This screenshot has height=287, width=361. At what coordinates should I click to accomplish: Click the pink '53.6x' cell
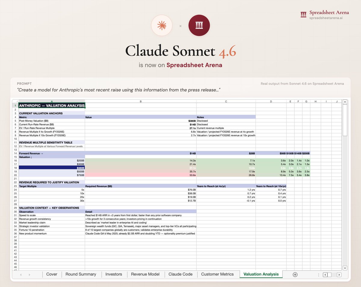[141, 175]
